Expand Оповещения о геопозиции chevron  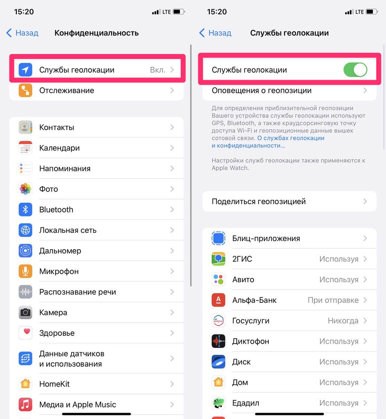pyautogui.click(x=365, y=91)
